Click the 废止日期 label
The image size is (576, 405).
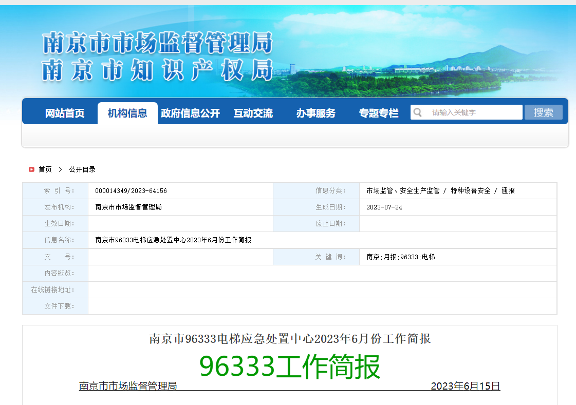click(330, 223)
